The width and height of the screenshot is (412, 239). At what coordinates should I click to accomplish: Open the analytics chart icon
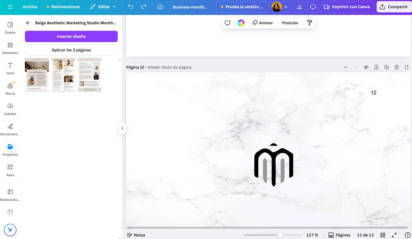pyautogui.click(x=299, y=7)
